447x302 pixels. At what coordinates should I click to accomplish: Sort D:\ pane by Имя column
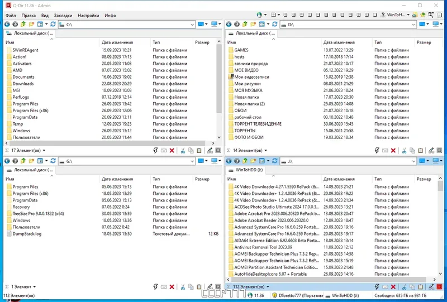(x=231, y=42)
